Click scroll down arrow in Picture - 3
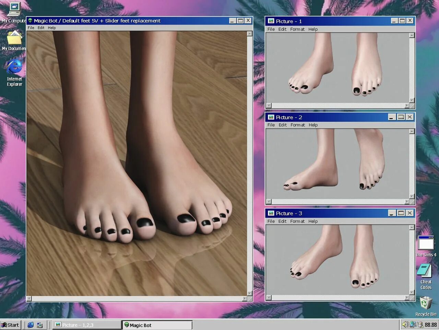Image resolution: width=439 pixels, height=330 pixels. pos(412,292)
